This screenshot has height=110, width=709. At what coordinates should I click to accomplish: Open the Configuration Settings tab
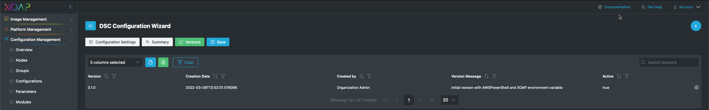112,42
